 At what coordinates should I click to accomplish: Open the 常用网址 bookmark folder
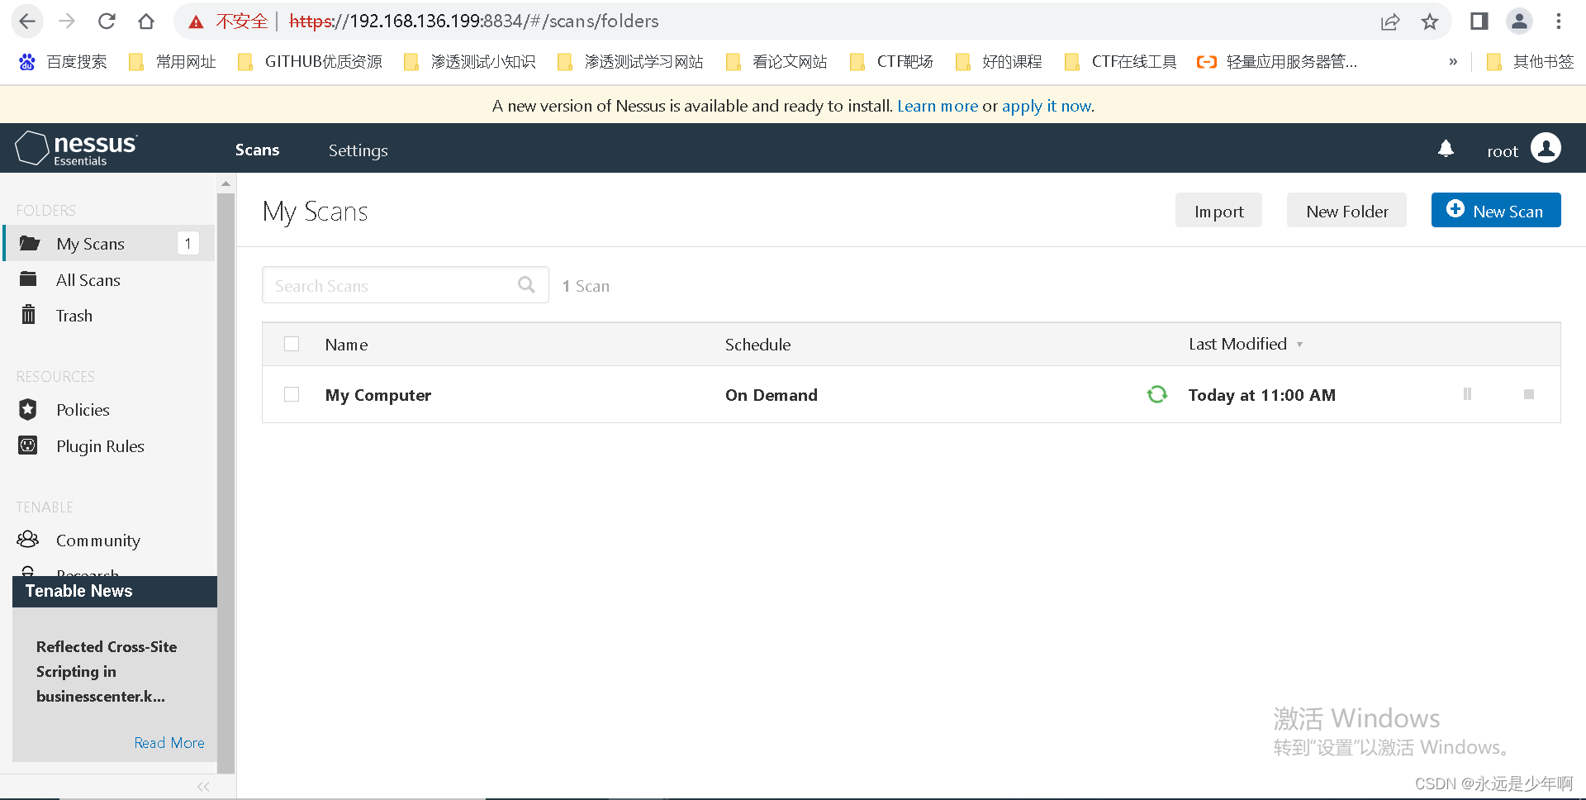[173, 62]
